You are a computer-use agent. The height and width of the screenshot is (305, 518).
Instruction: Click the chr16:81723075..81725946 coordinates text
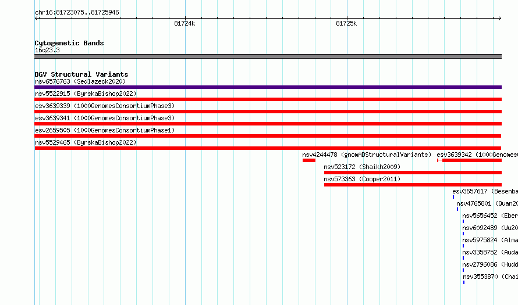[77, 13]
